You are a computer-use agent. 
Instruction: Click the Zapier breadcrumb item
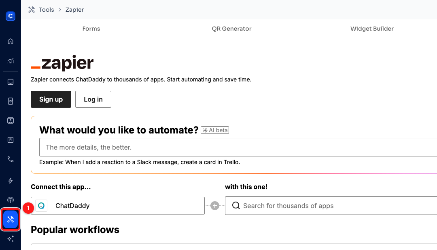pos(74,10)
